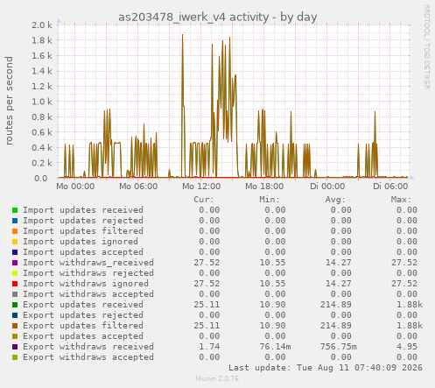Click the Export withdraws received current 1.74
The image size is (435, 388).
tap(209, 347)
